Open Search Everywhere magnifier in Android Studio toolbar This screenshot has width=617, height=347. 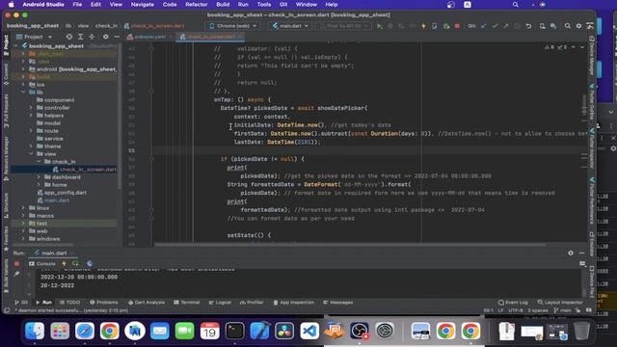(x=568, y=26)
